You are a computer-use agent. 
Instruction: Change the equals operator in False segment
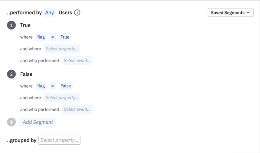coord(53,86)
